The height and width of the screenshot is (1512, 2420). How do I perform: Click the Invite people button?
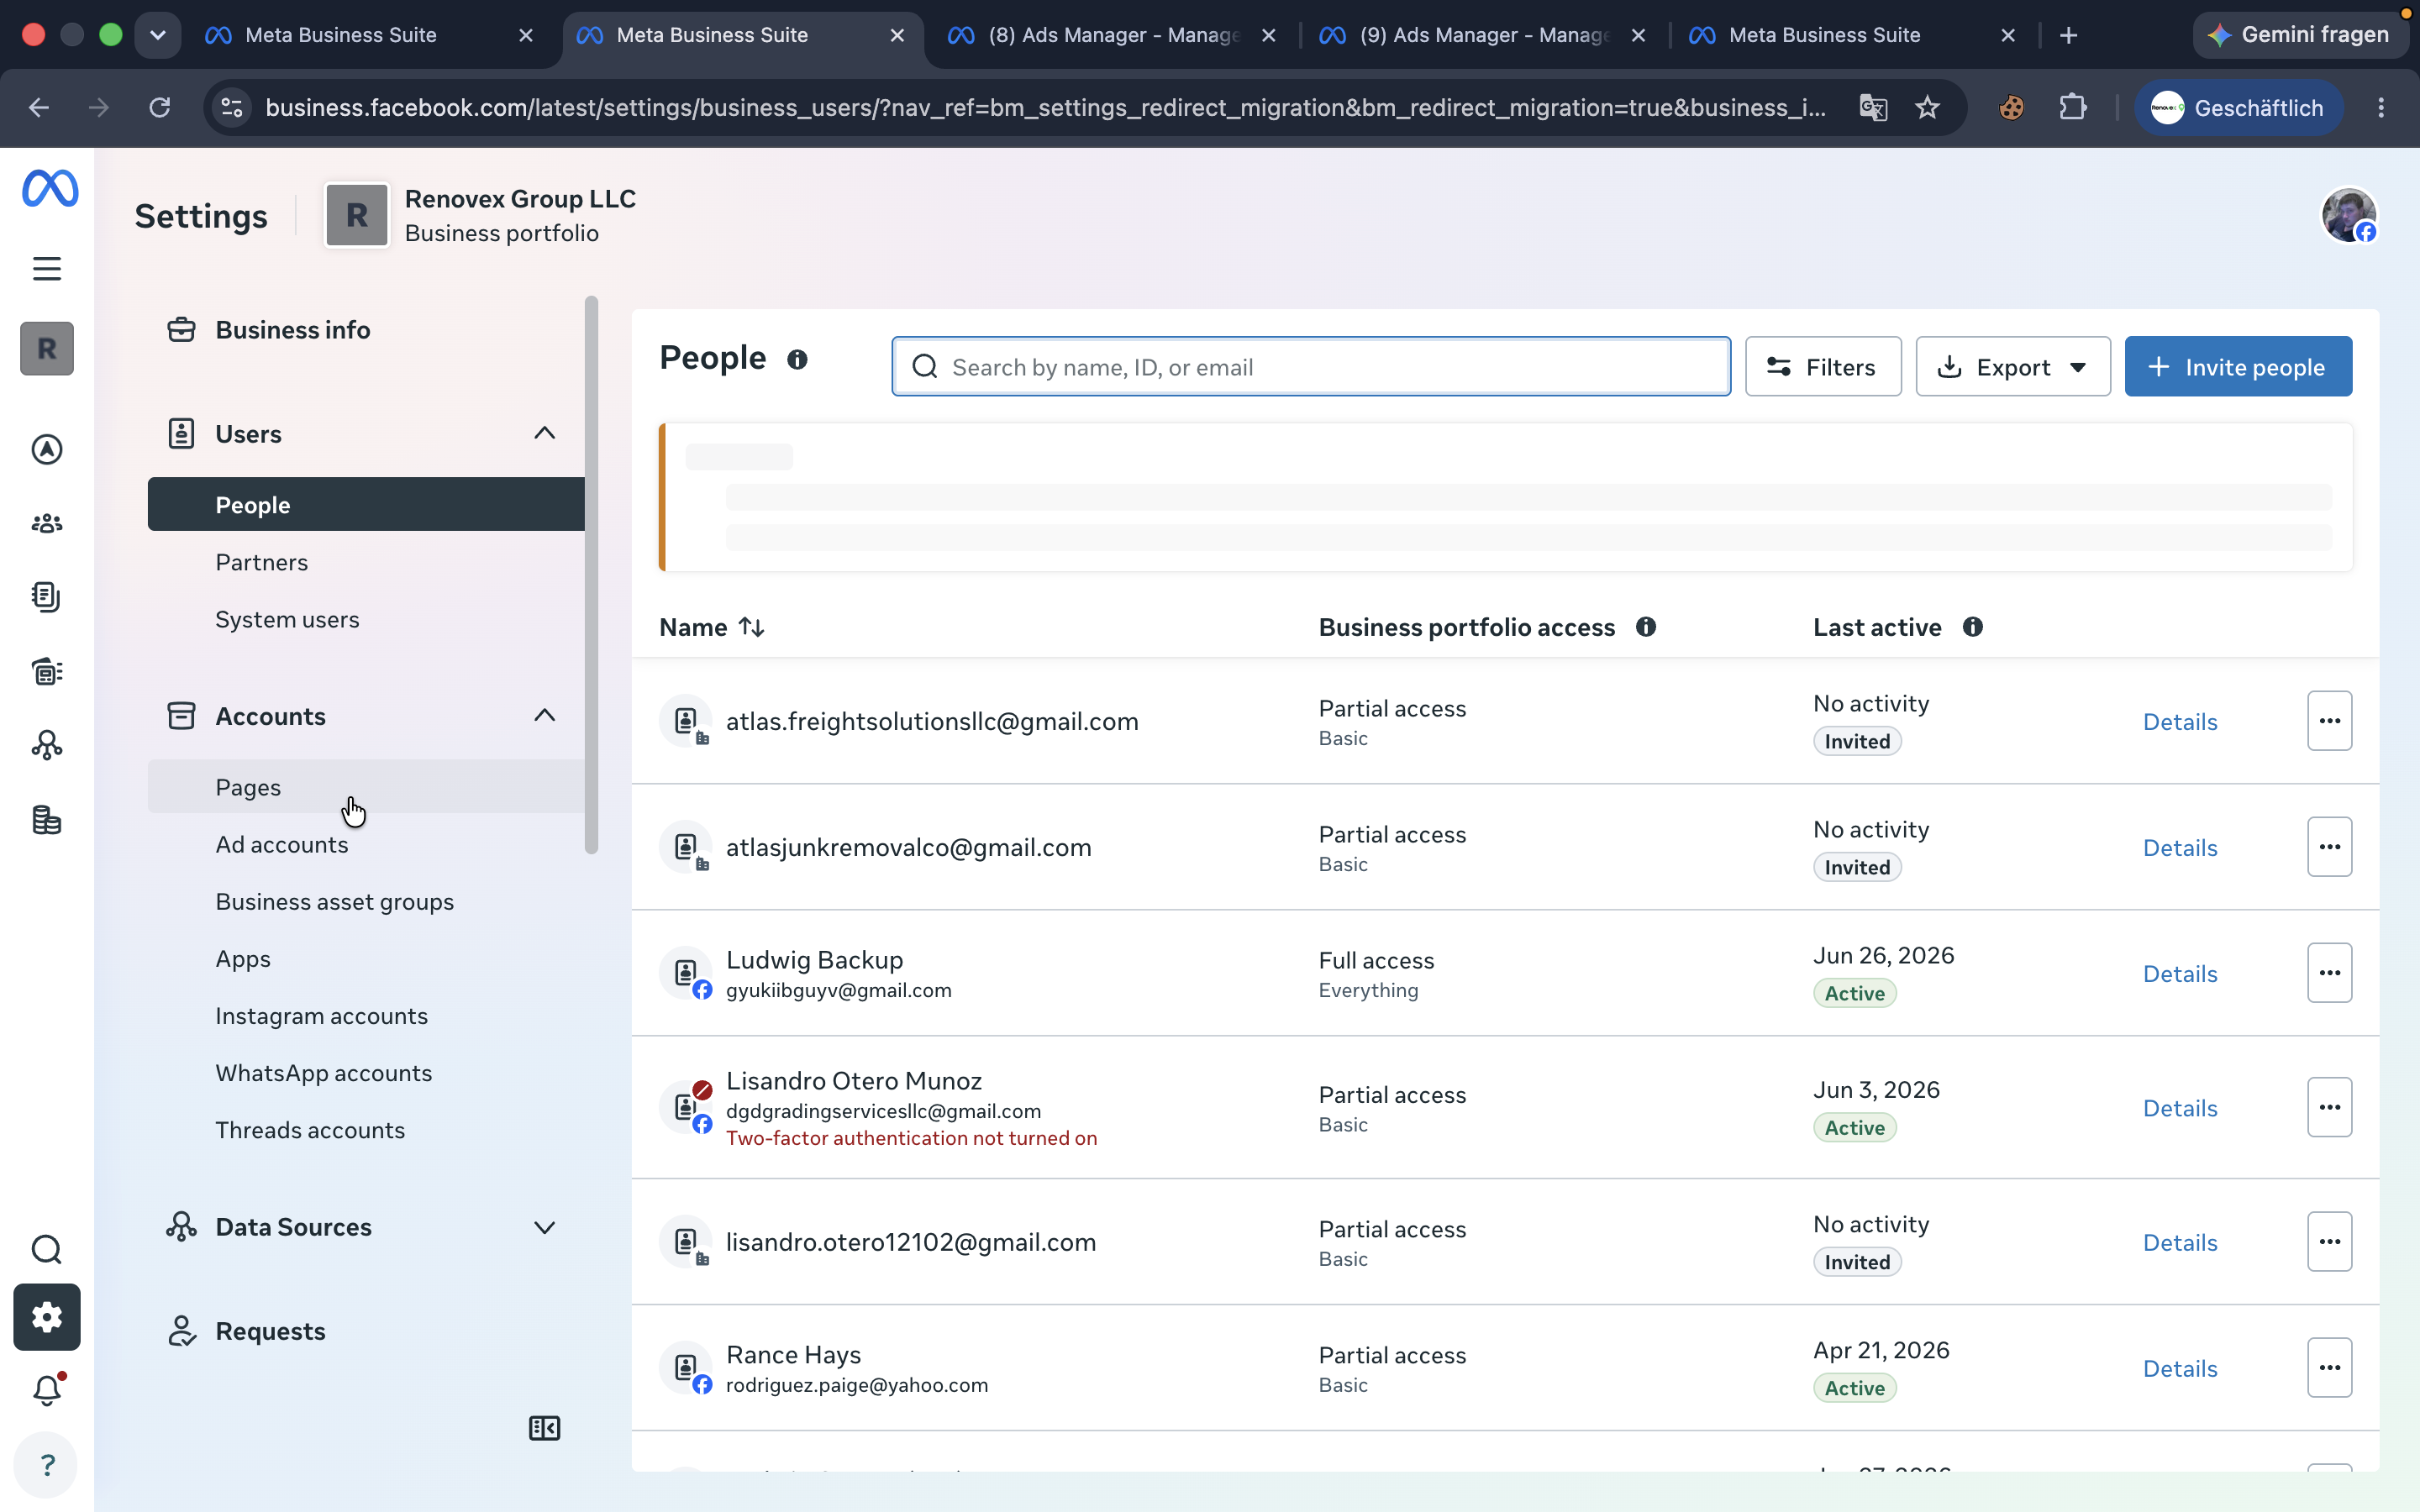coord(2238,367)
